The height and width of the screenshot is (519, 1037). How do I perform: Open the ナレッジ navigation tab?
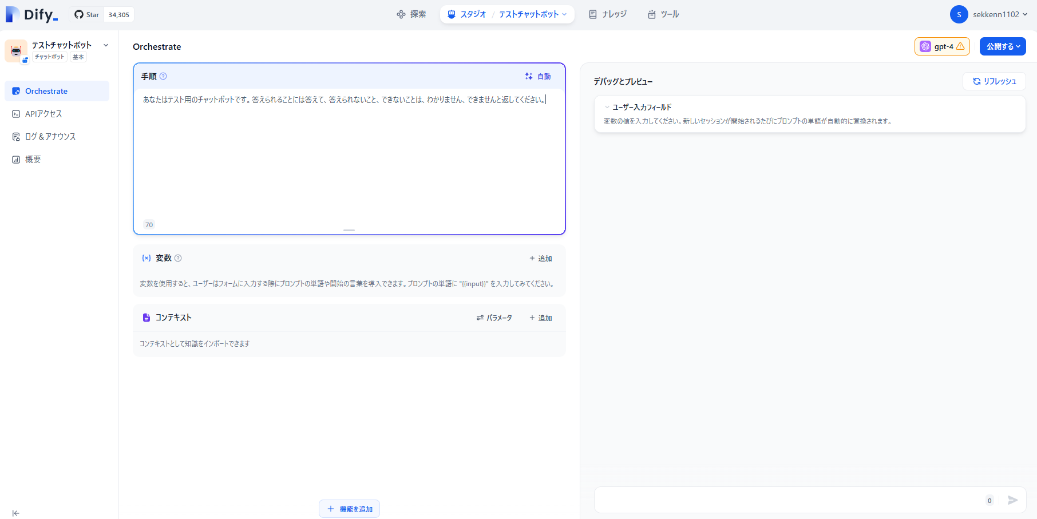608,14
